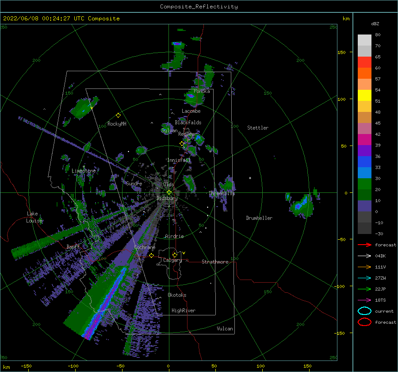Click the 39 dBZ magenta color swatch
Viewport: 398px width, 372px height.
364,140
